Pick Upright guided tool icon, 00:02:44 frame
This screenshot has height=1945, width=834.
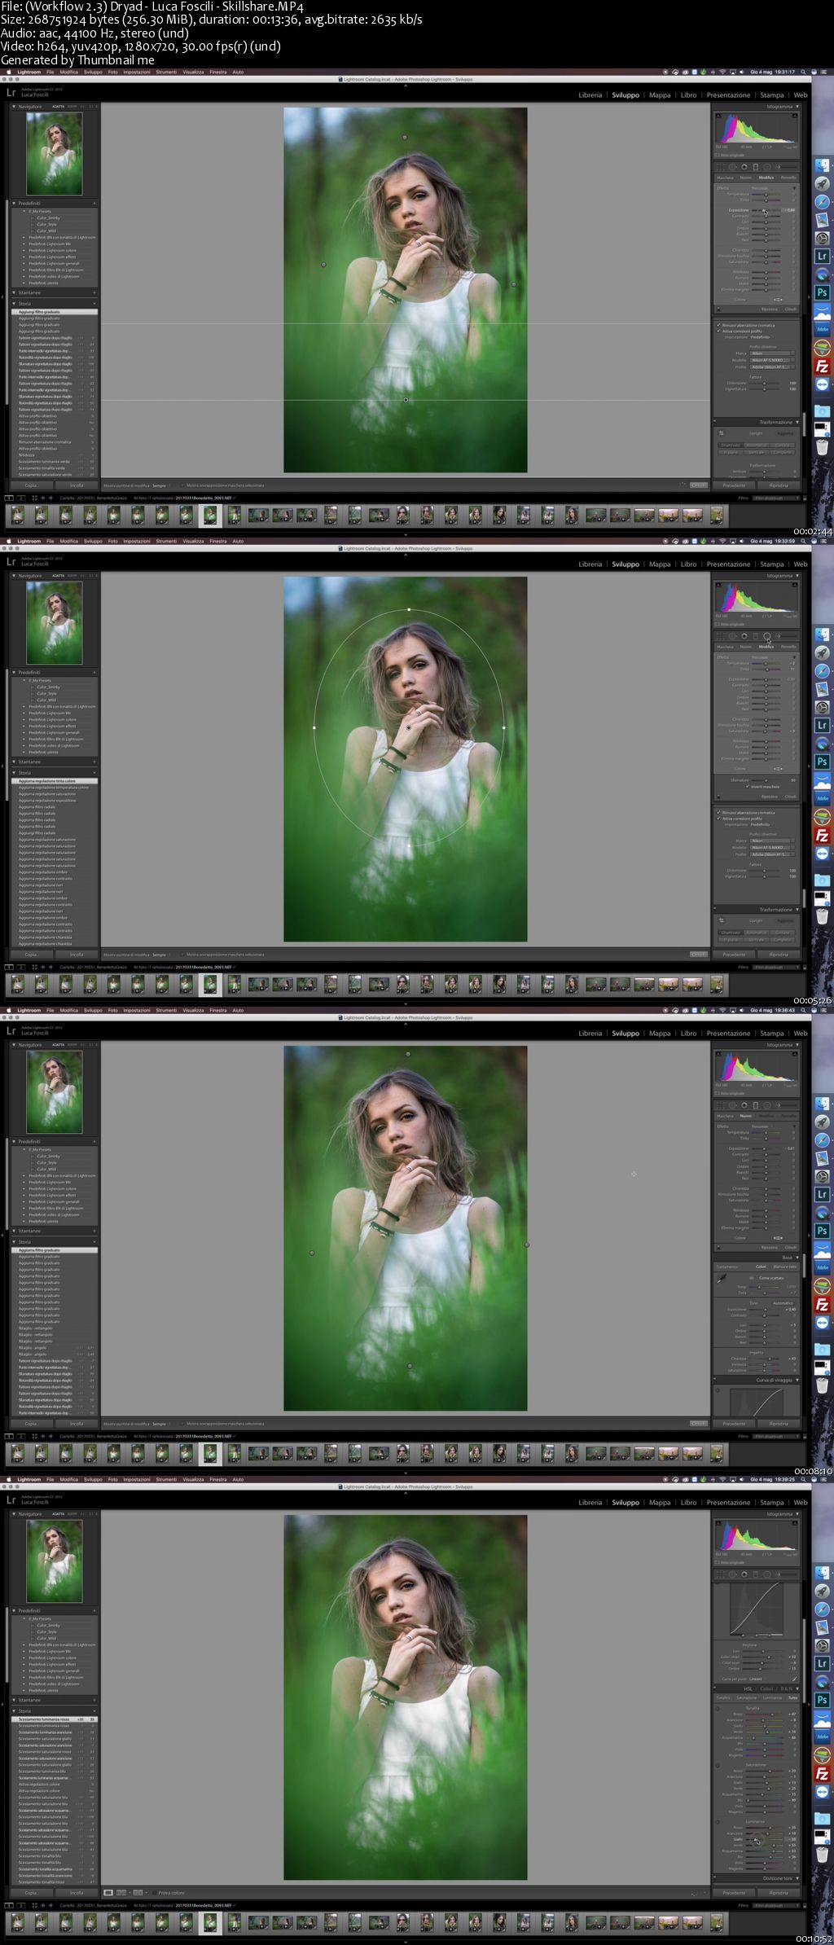click(722, 433)
